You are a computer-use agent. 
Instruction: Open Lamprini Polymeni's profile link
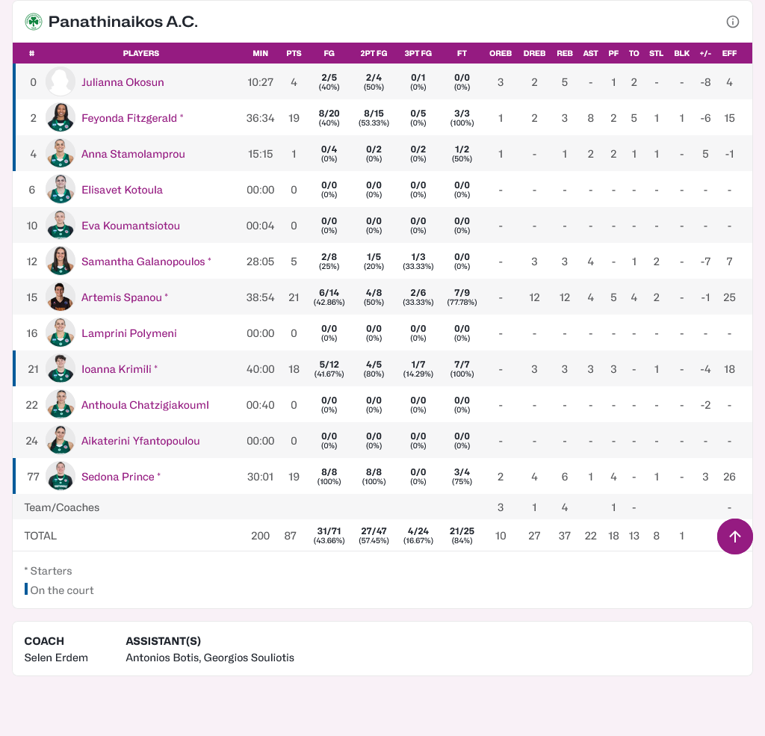[128, 333]
